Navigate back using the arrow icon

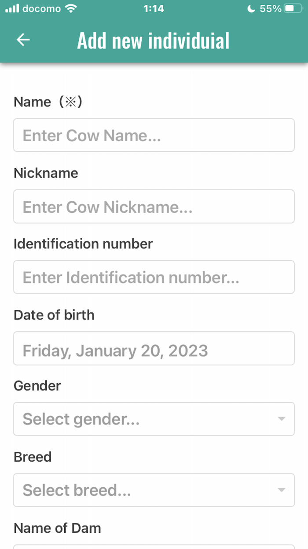pos(23,40)
